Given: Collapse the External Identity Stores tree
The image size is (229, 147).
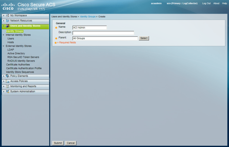Looking at the screenshot, I should tap(4, 46).
